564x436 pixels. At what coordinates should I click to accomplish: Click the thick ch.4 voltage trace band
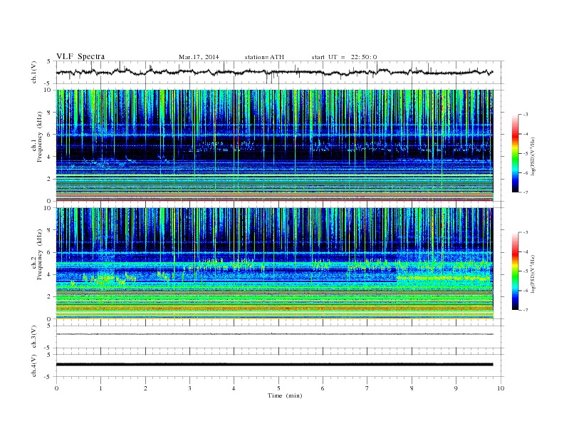274,365
